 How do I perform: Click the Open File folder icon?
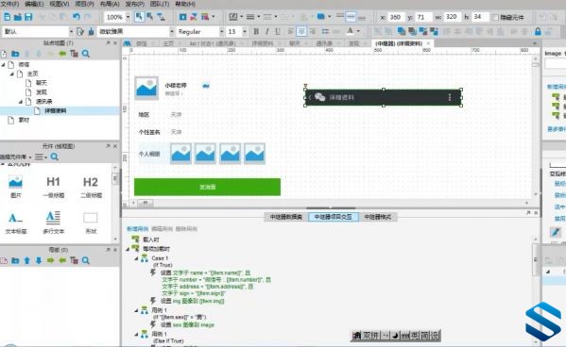(18, 17)
